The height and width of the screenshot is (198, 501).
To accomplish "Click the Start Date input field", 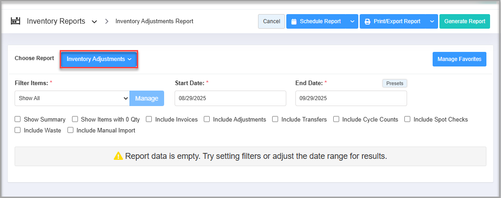I will point(230,98).
